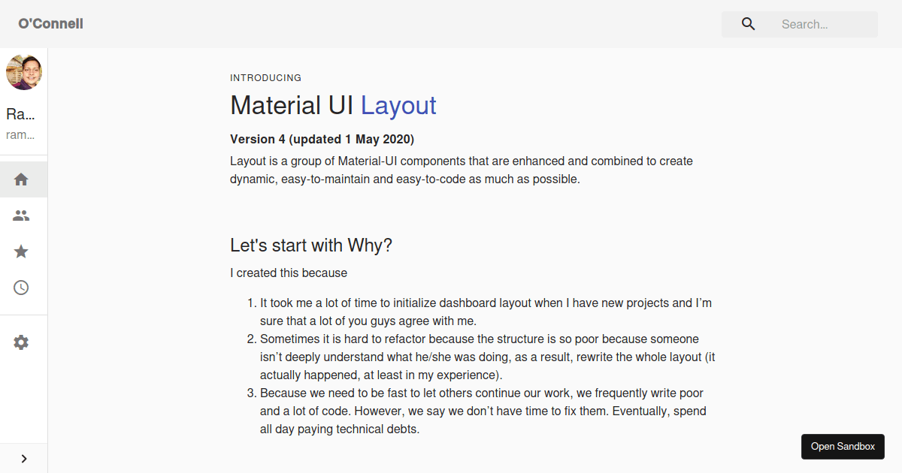Open the Settings gear icon

pos(21,342)
